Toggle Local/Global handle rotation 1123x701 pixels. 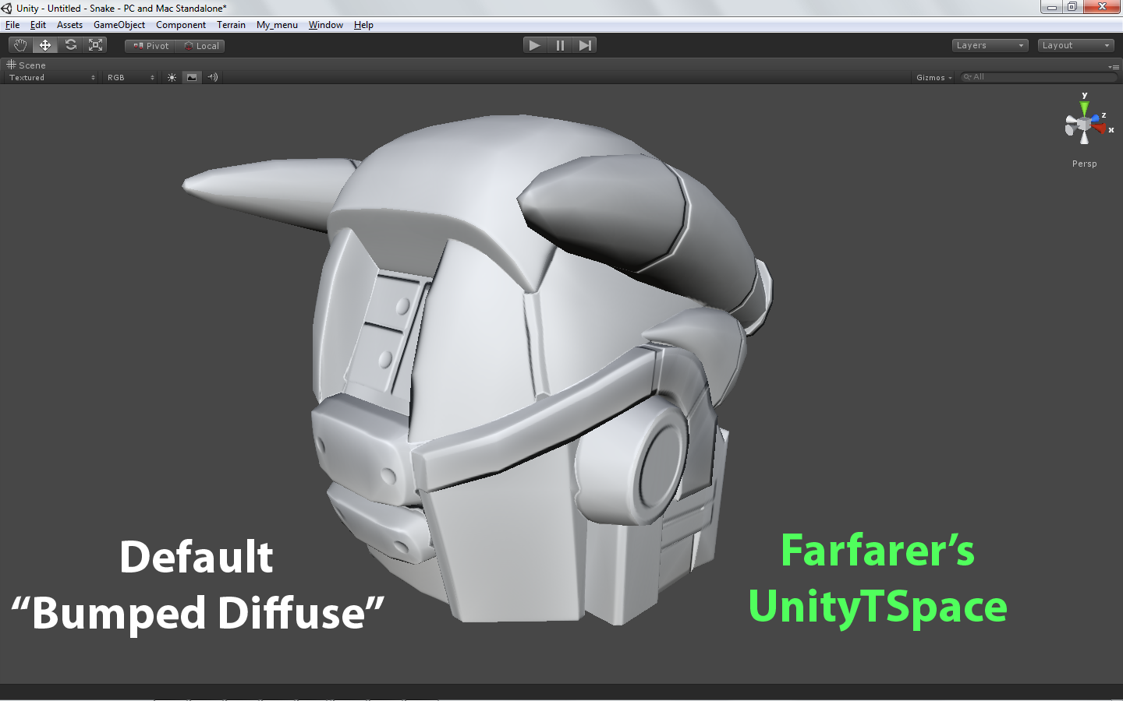200,46
